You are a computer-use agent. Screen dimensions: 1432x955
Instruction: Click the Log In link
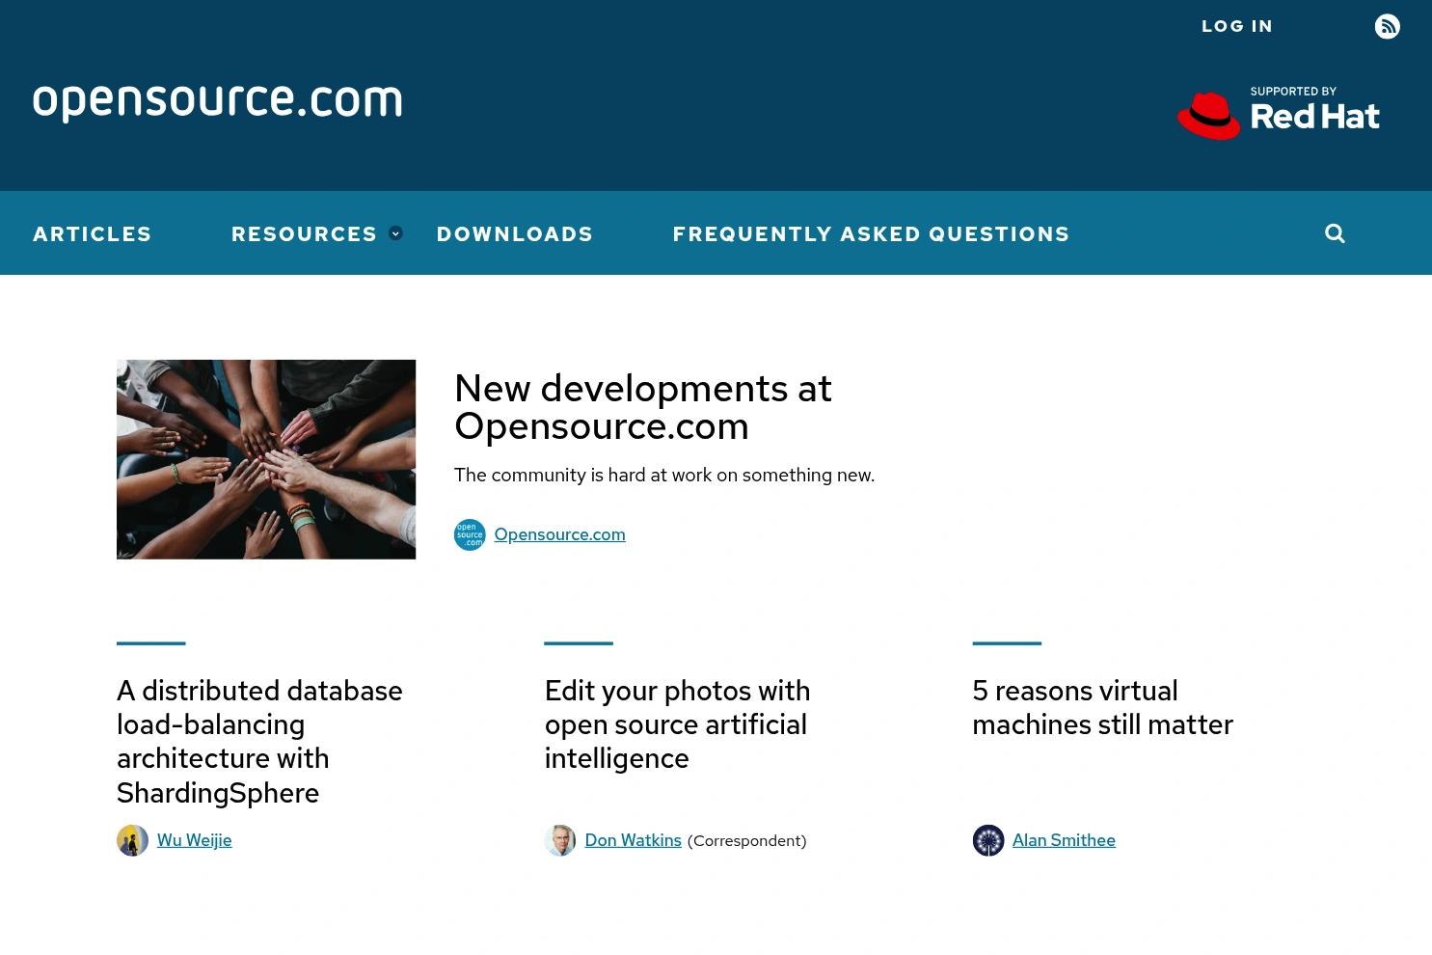tap(1237, 26)
